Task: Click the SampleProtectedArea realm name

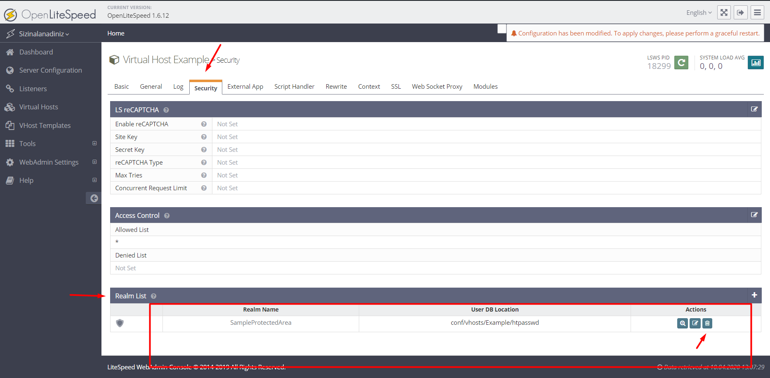Action: pyautogui.click(x=261, y=323)
